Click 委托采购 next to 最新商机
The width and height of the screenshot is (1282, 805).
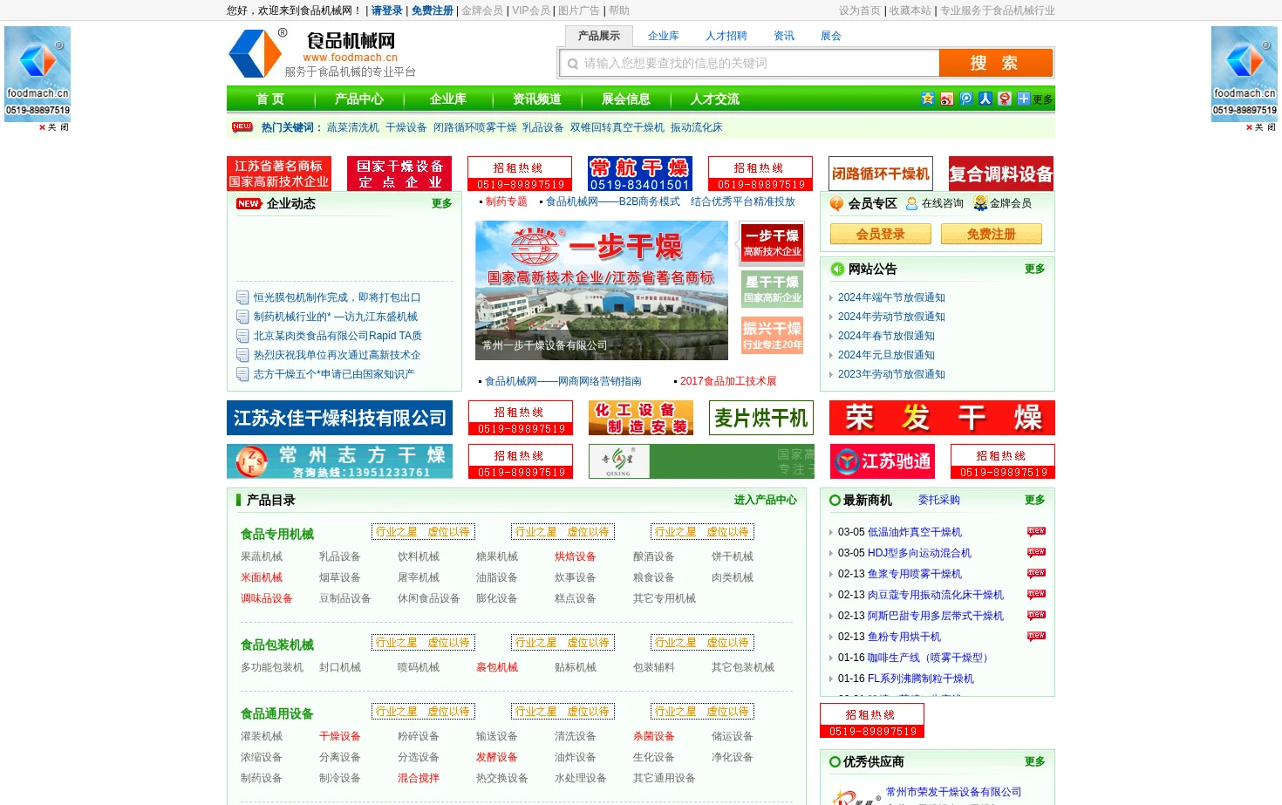click(939, 500)
